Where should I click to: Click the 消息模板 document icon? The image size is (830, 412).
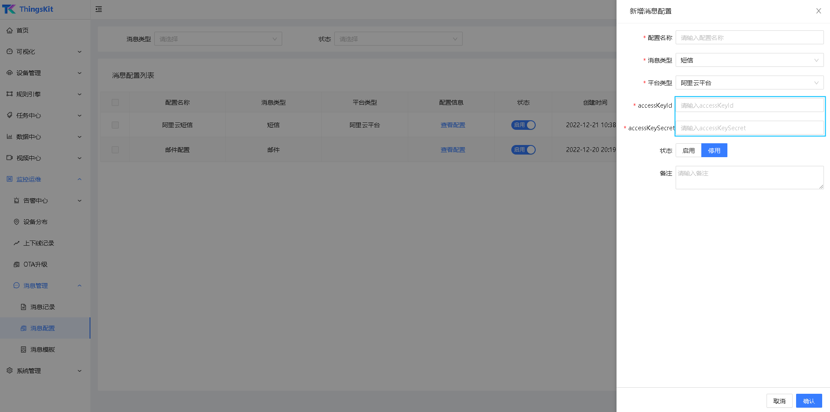pos(23,349)
